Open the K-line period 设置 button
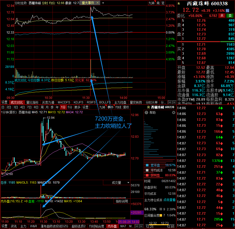Screen dimensions: 235x229 tap(85, 107)
